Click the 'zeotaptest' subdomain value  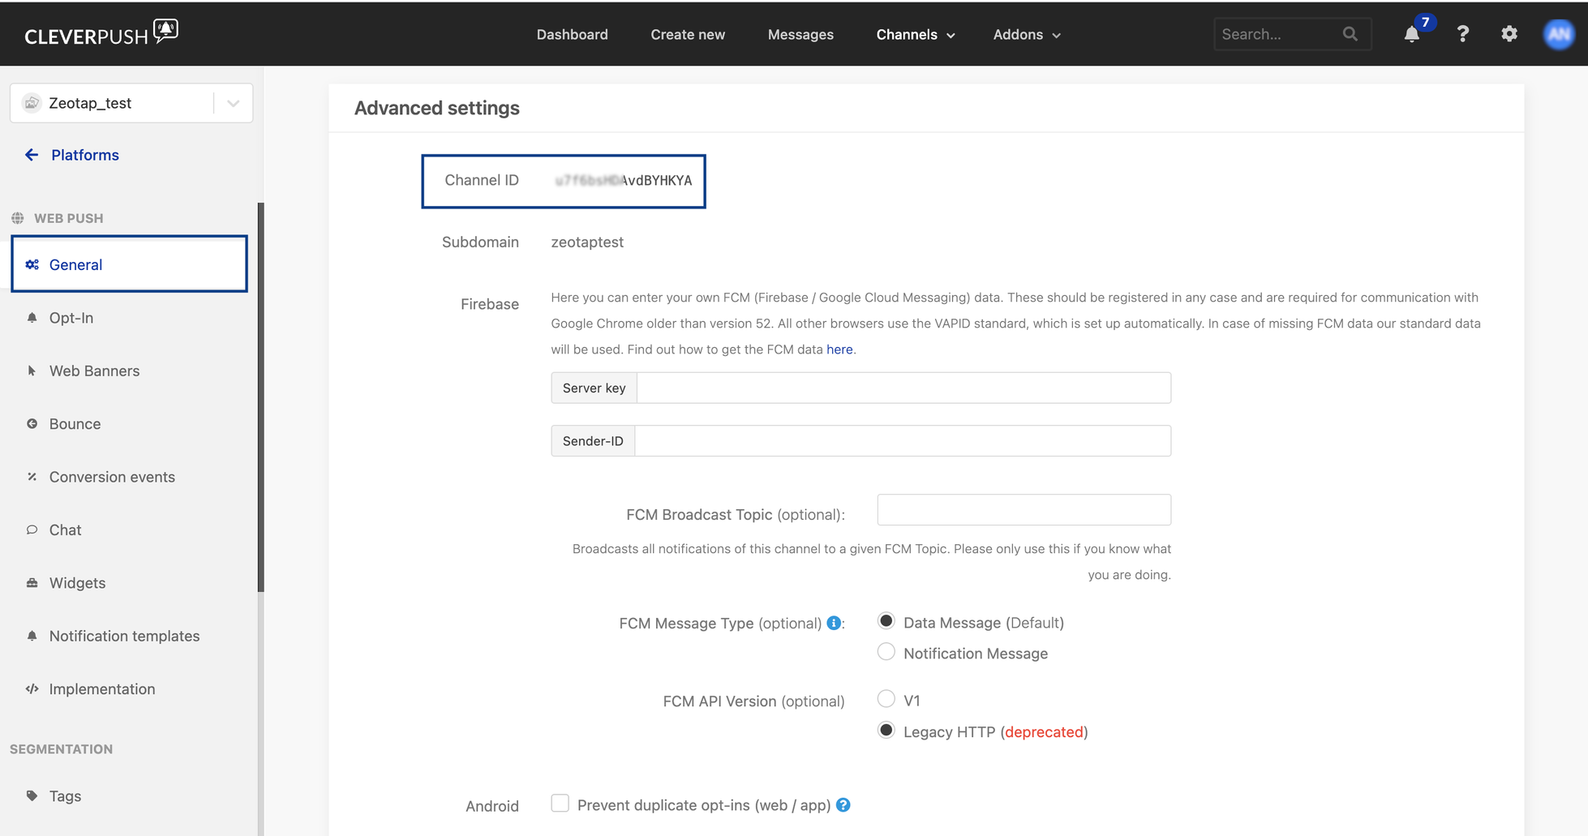tap(587, 242)
